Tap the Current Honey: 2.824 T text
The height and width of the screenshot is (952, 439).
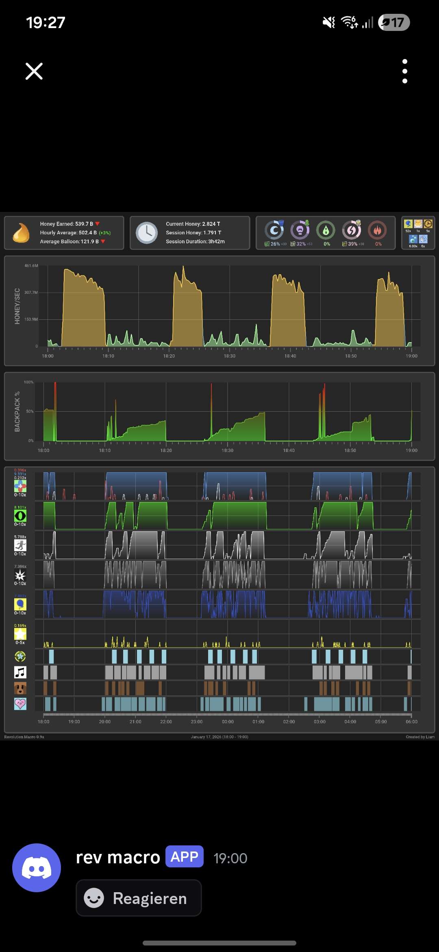point(193,224)
